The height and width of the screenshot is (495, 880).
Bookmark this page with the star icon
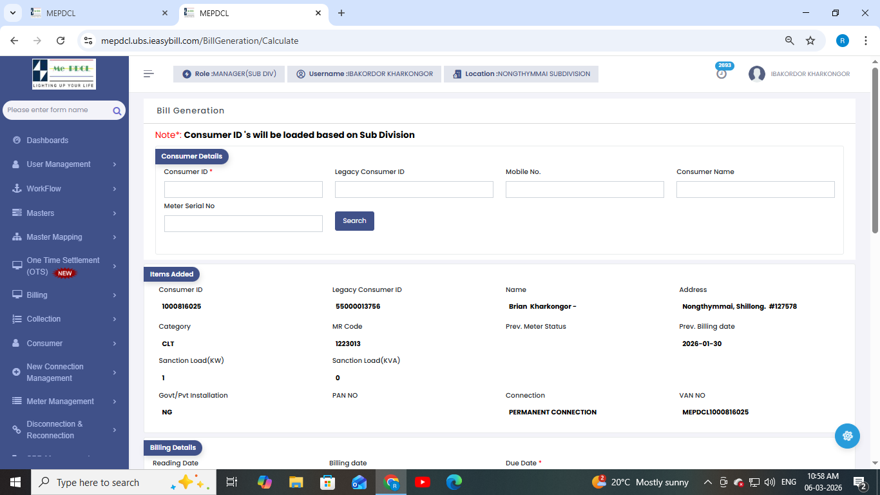pyautogui.click(x=810, y=41)
